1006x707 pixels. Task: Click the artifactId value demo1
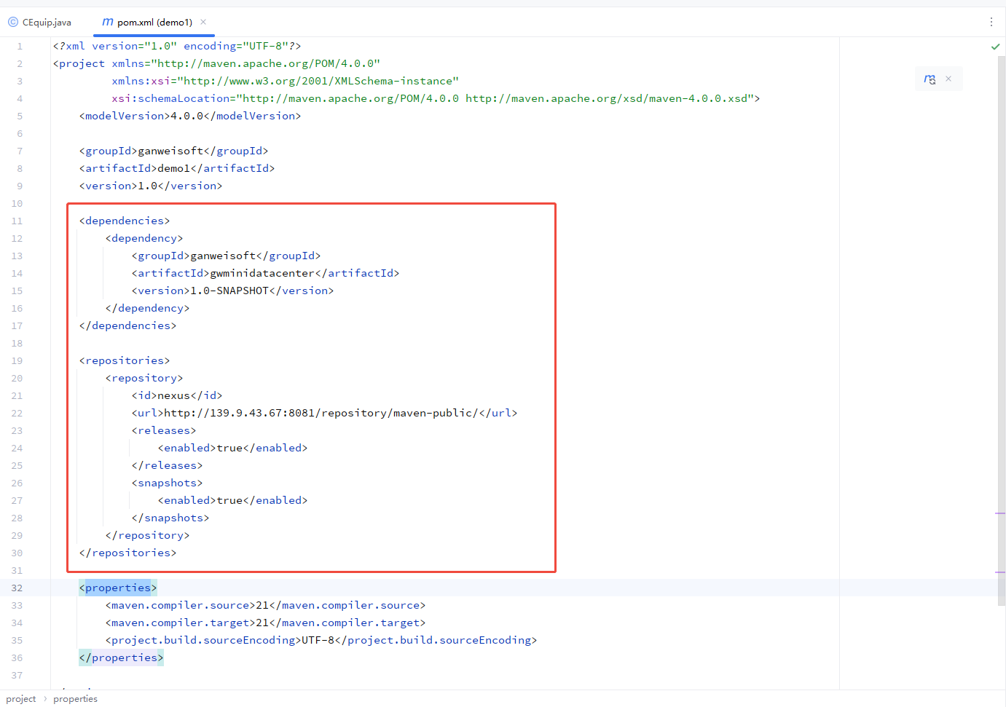[x=174, y=168]
